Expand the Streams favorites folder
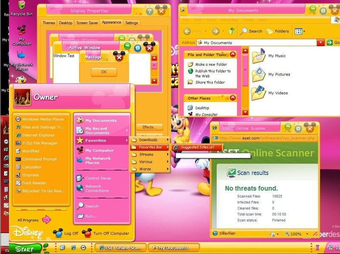Viewport: 340px width, 254px height. [x=150, y=154]
